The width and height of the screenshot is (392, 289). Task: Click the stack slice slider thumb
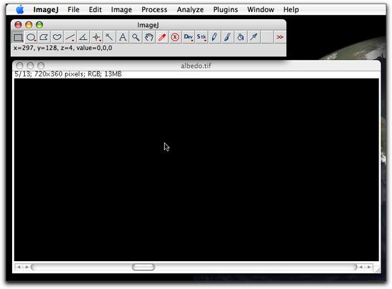pos(144,267)
